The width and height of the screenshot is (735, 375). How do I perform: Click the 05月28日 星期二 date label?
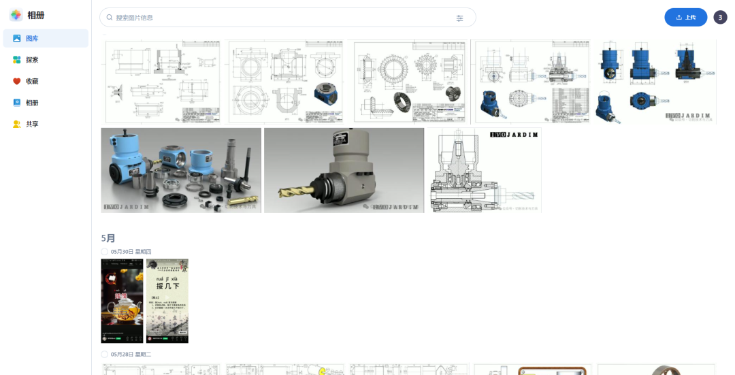coord(131,355)
